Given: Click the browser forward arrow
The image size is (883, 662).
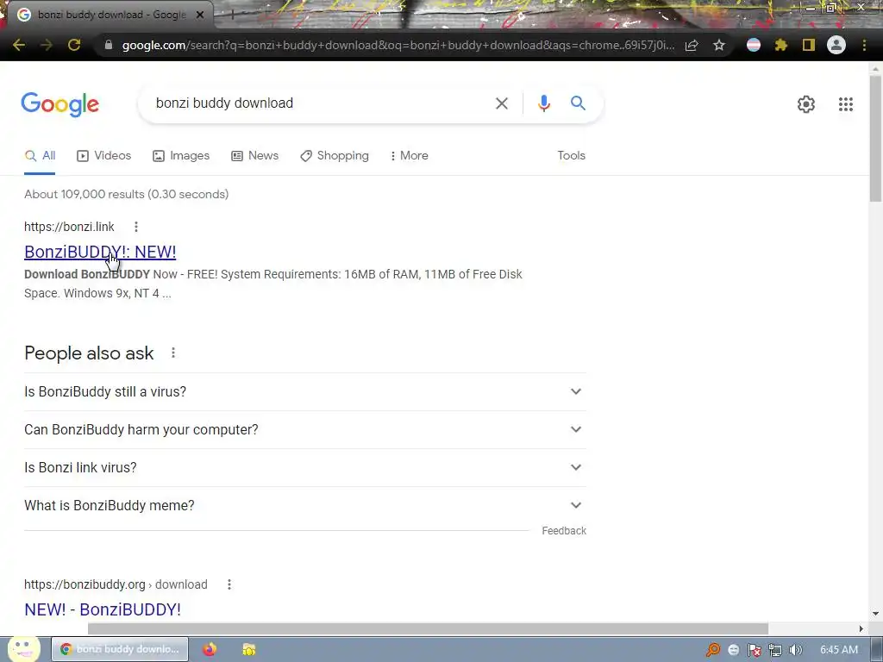Looking at the screenshot, I should point(47,45).
